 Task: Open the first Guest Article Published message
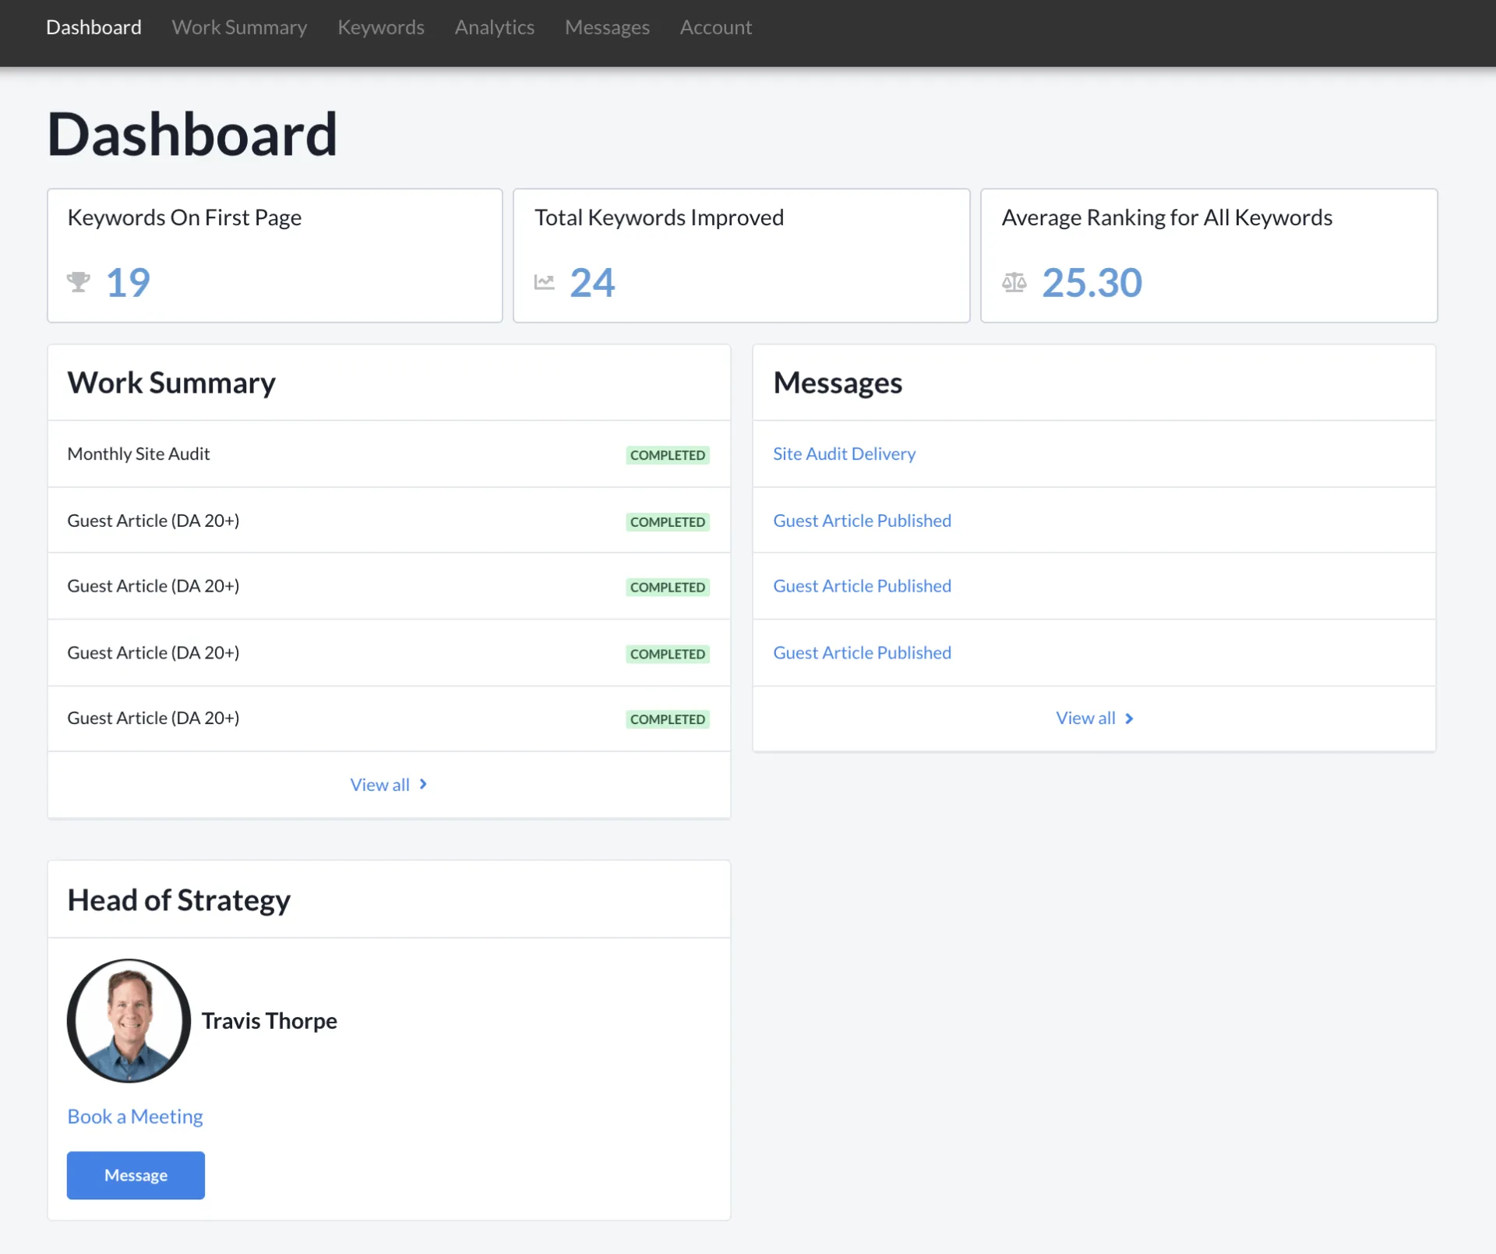pyautogui.click(x=862, y=521)
